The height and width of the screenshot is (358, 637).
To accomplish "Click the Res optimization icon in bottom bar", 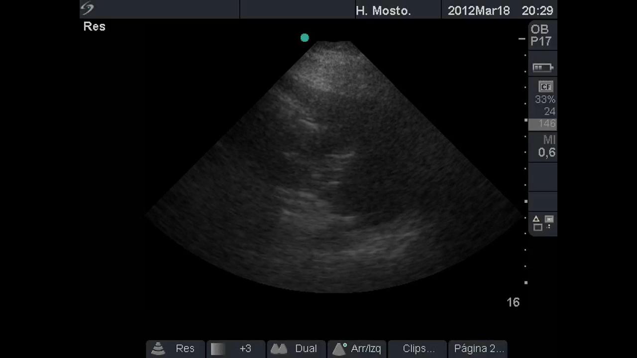I will pos(158,349).
